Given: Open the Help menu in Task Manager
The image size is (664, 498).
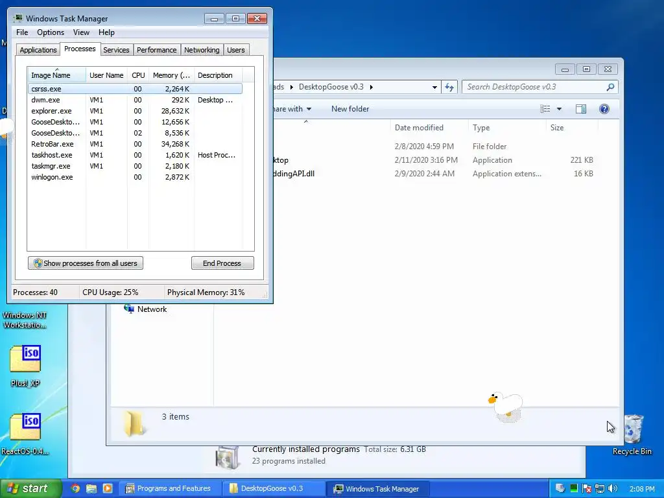Looking at the screenshot, I should 106,32.
